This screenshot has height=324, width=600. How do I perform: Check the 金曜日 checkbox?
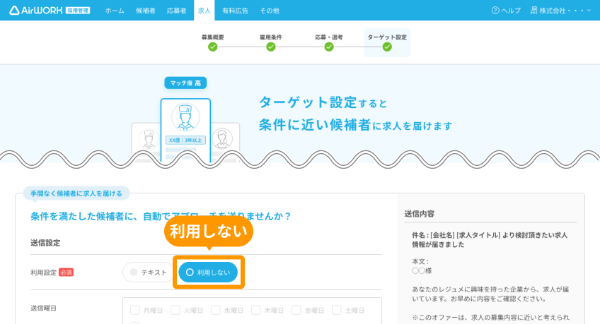[296, 310]
